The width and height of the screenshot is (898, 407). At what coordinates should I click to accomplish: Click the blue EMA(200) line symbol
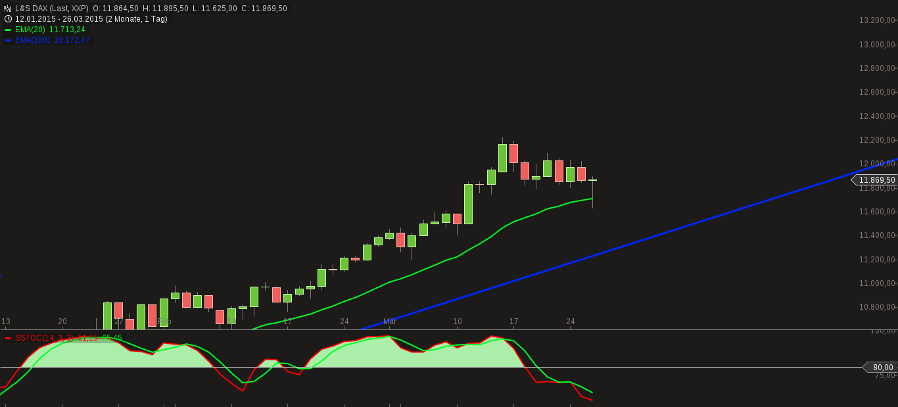[x=9, y=39]
